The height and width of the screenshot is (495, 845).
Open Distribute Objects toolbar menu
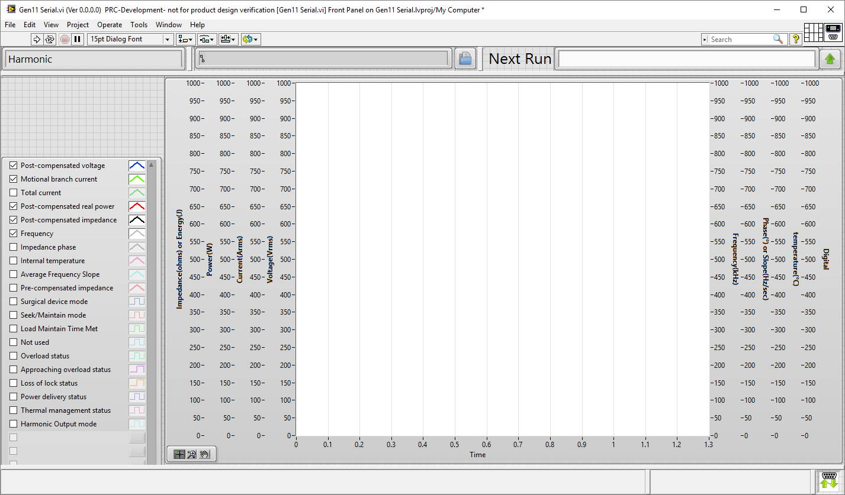[207, 39]
